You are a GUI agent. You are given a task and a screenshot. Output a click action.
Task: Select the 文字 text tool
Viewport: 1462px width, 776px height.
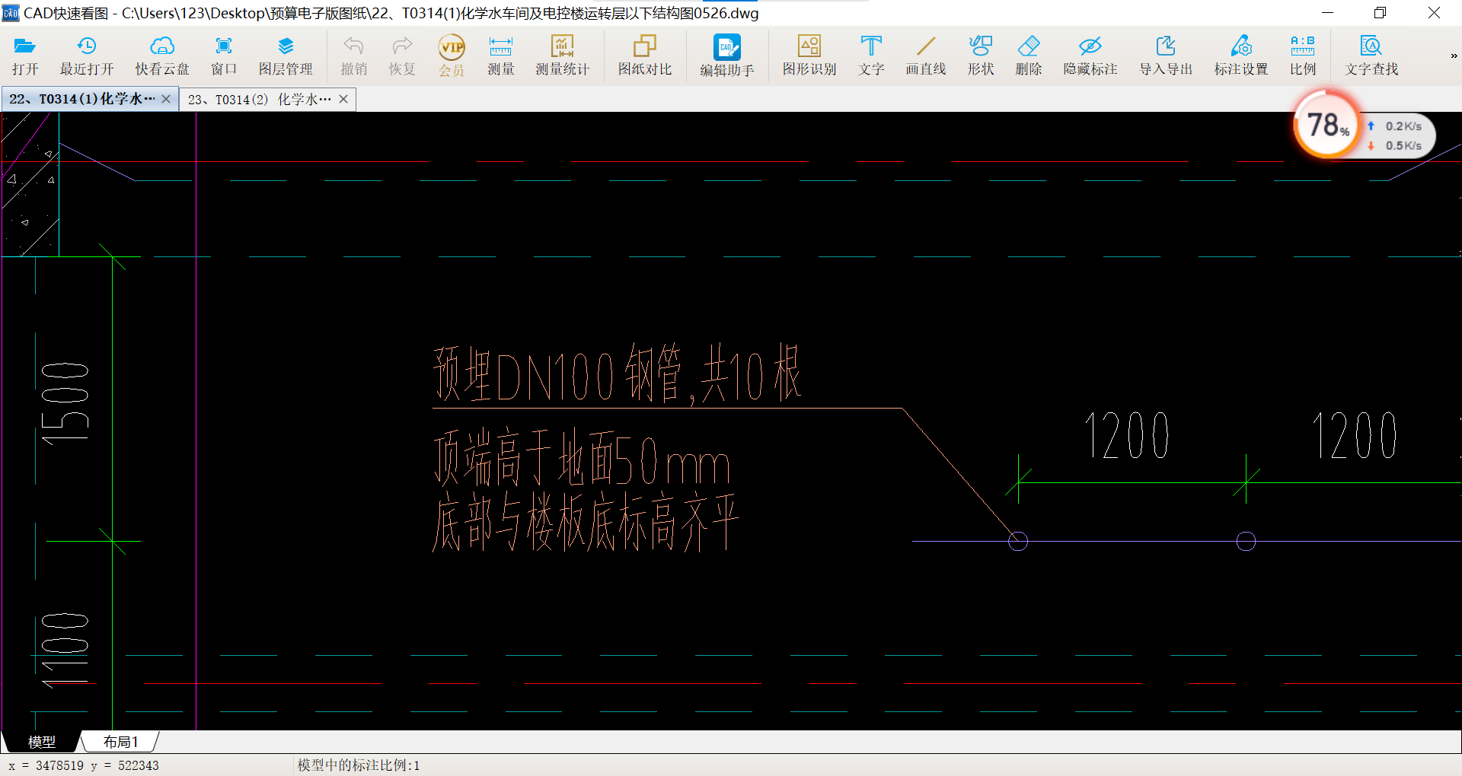coord(871,56)
